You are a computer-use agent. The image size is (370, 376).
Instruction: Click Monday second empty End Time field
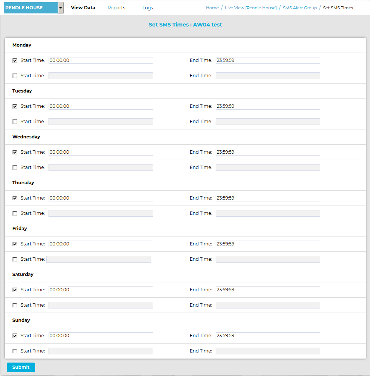coord(268,76)
